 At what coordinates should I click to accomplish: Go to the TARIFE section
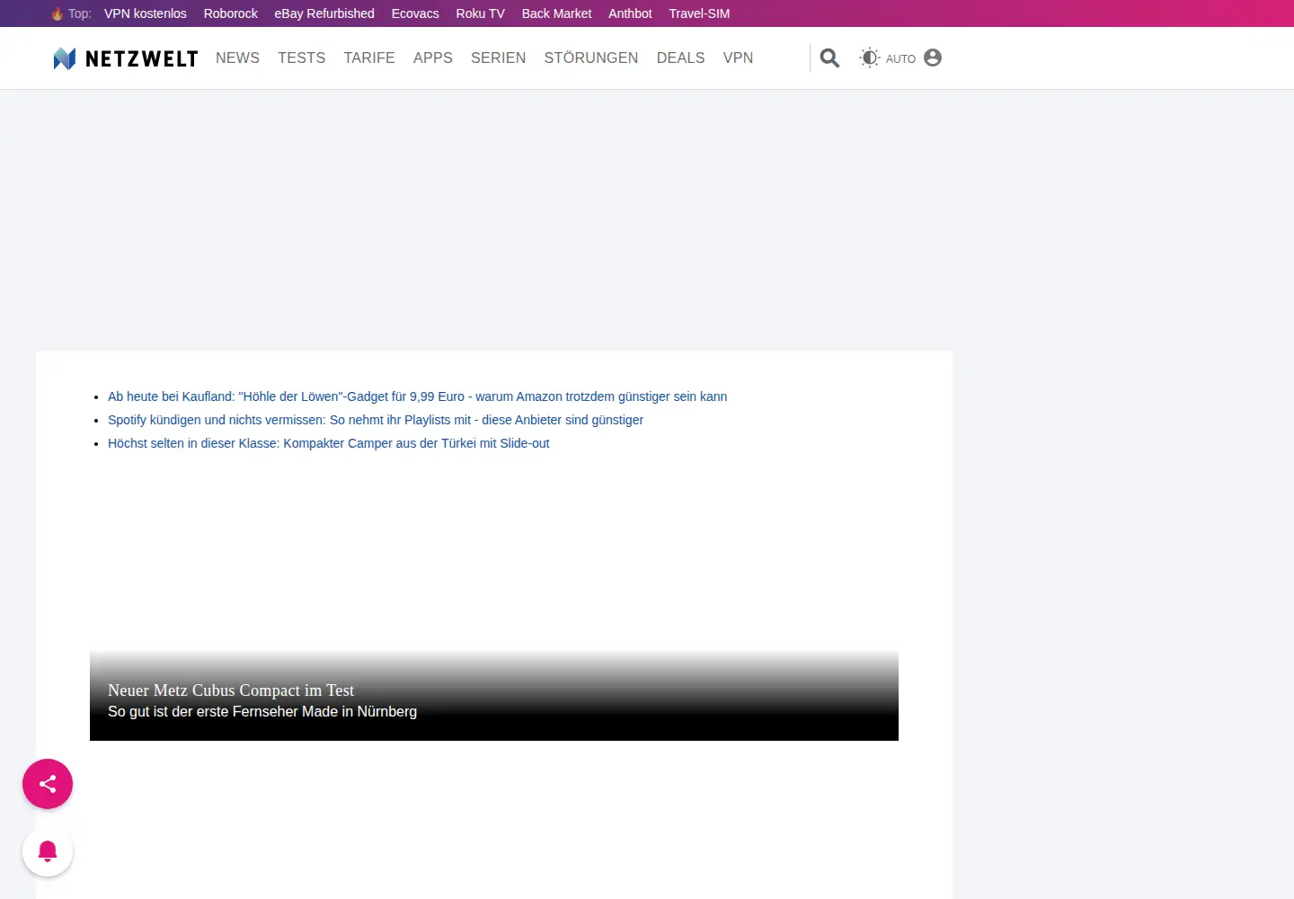[x=369, y=58]
